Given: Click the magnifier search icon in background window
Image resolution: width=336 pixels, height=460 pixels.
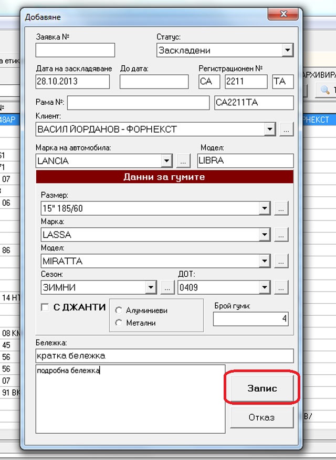Looking at the screenshot, I should pos(325,90).
